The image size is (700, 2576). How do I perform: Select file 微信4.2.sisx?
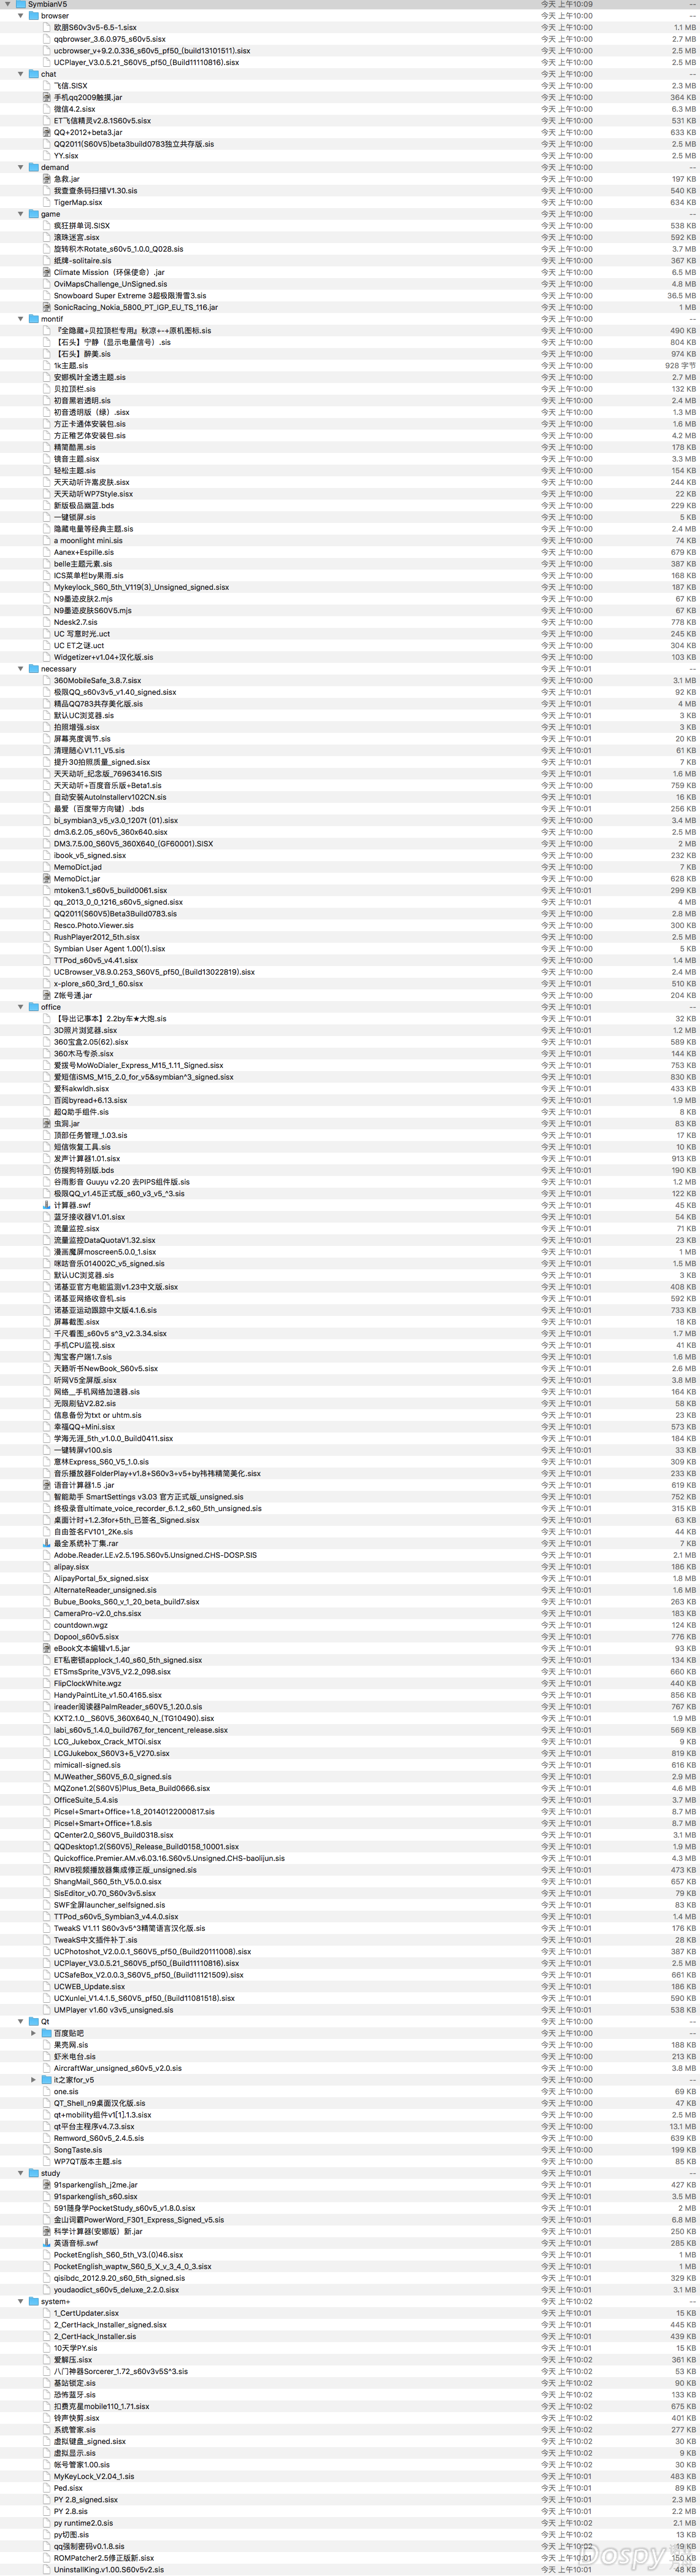75,109
